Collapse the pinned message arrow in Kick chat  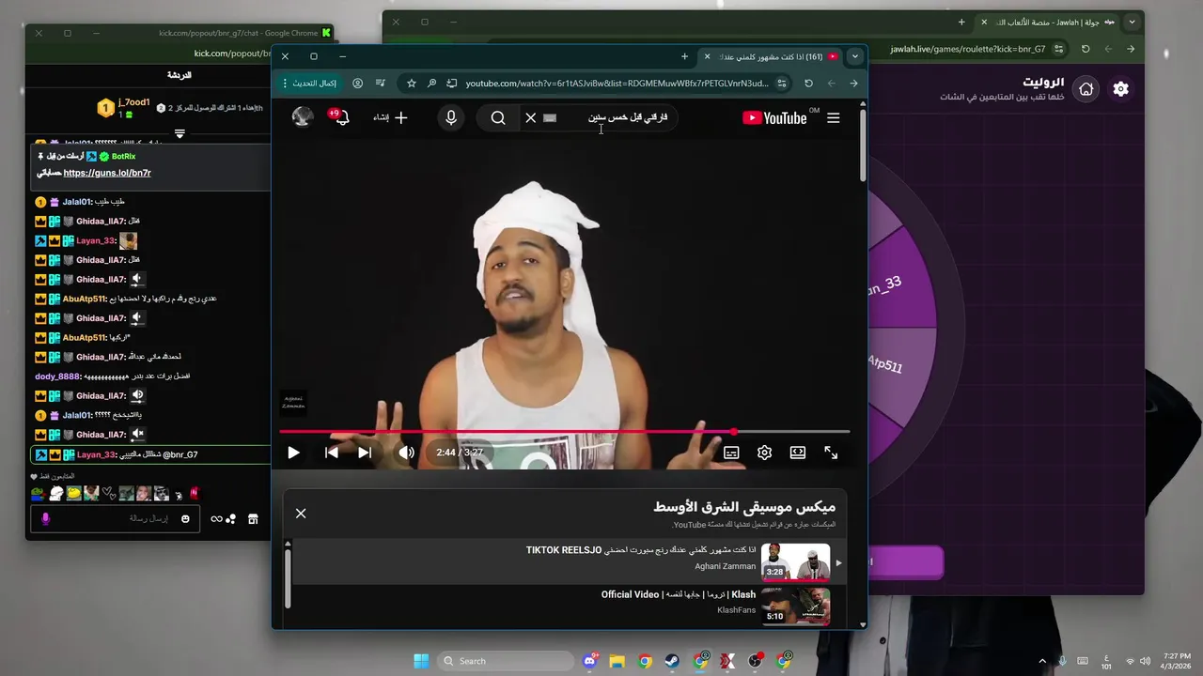(180, 133)
